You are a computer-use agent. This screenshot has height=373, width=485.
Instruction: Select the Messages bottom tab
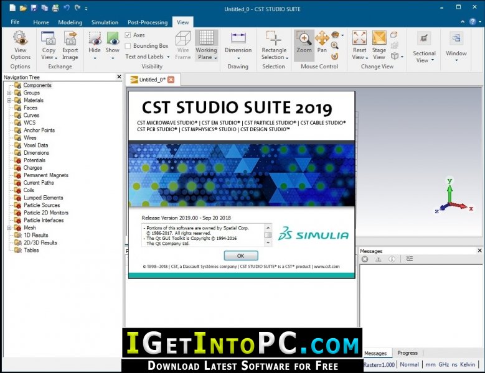click(x=375, y=353)
